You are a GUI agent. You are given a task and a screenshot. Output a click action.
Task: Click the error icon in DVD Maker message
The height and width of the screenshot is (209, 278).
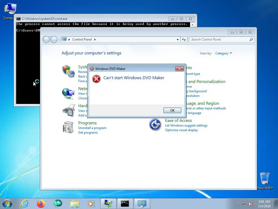click(96, 79)
